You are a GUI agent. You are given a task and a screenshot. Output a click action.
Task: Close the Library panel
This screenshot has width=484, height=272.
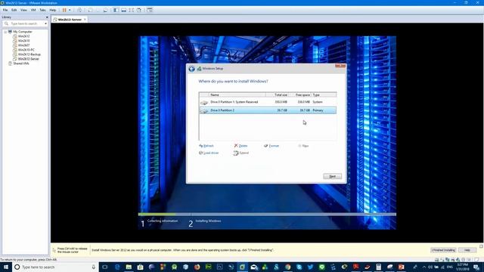click(47, 17)
